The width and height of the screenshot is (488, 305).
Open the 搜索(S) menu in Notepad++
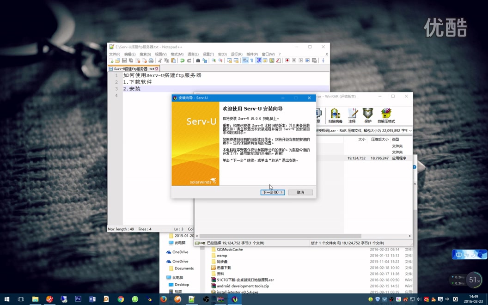pyautogui.click(x=145, y=54)
